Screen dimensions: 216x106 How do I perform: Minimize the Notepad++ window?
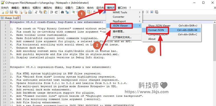(x=194, y=3)
